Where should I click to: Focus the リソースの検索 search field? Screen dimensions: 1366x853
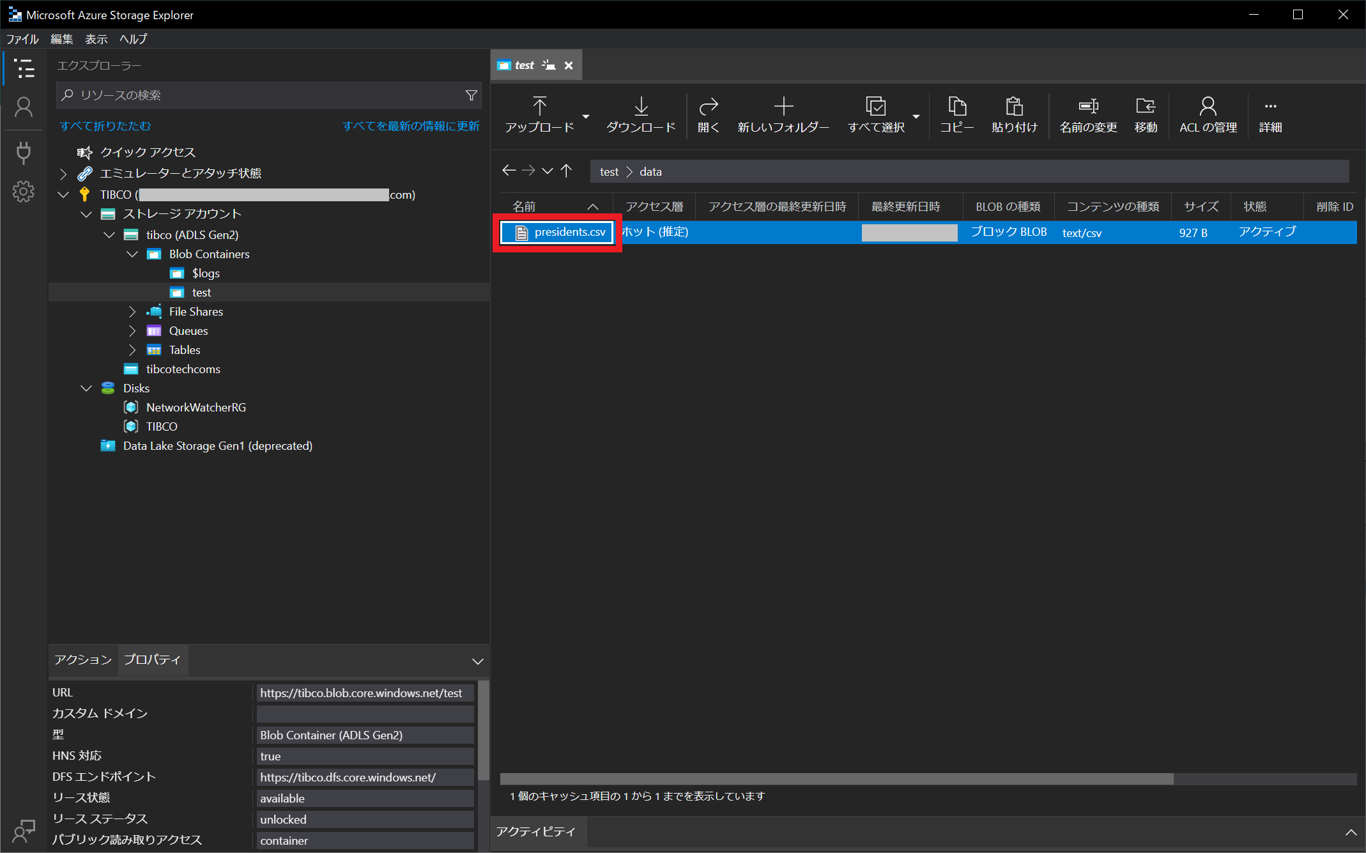268,95
